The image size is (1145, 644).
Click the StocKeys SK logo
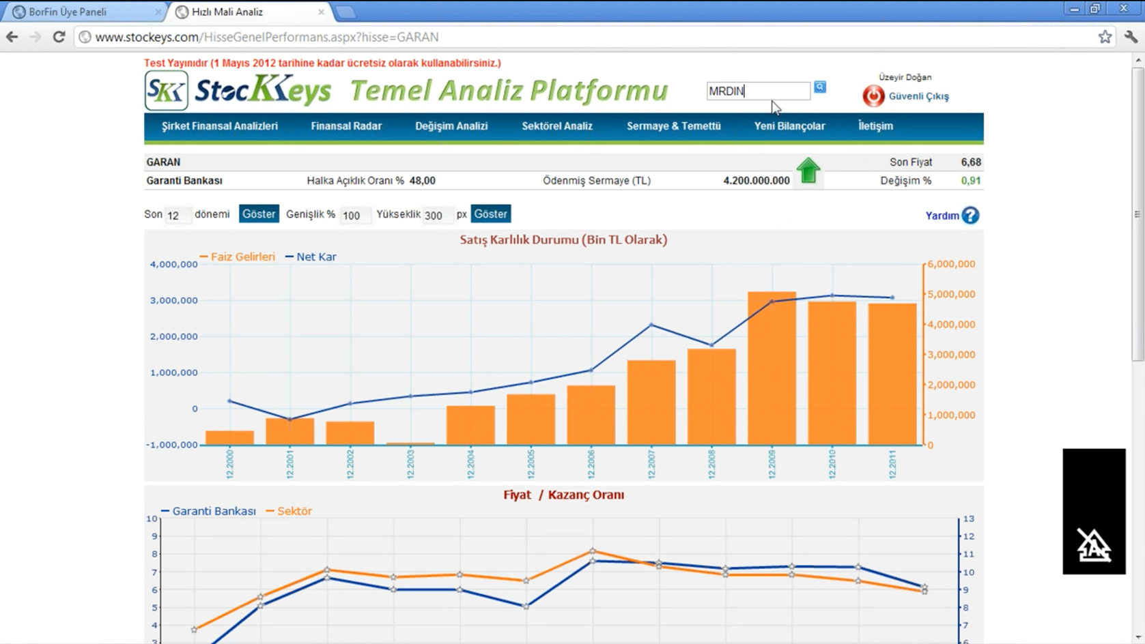167,90
